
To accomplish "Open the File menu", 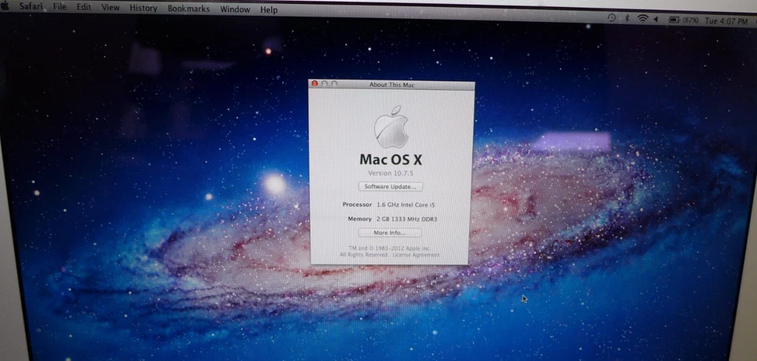I will 60,7.
